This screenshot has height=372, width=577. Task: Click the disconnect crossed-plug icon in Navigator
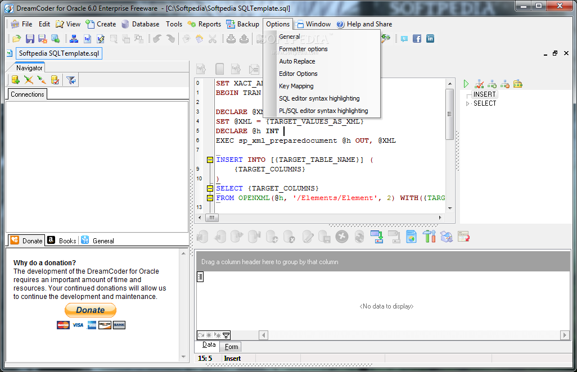[x=28, y=80]
